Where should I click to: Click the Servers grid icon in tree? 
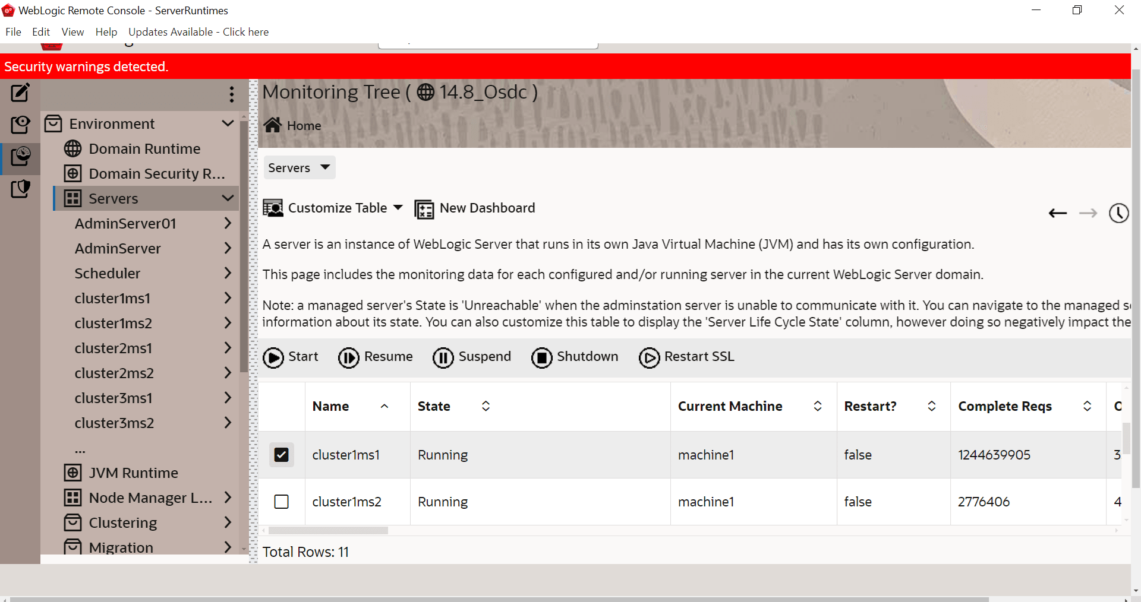coord(73,198)
